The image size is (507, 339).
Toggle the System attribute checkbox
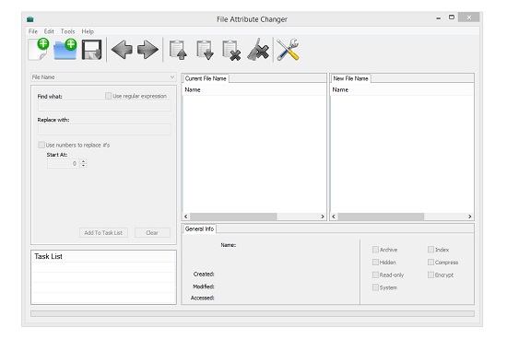(375, 287)
